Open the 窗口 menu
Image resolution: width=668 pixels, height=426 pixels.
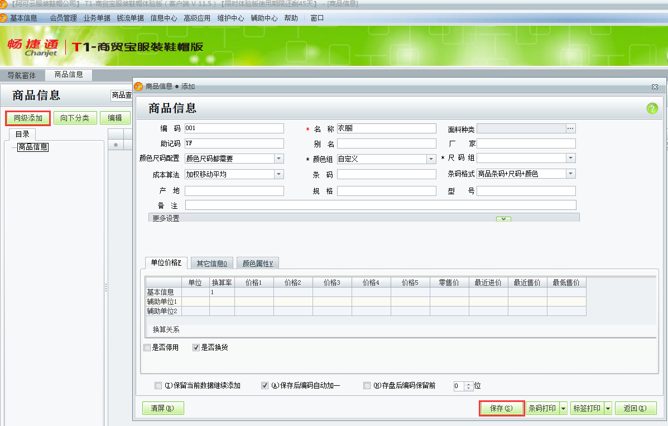click(x=317, y=18)
